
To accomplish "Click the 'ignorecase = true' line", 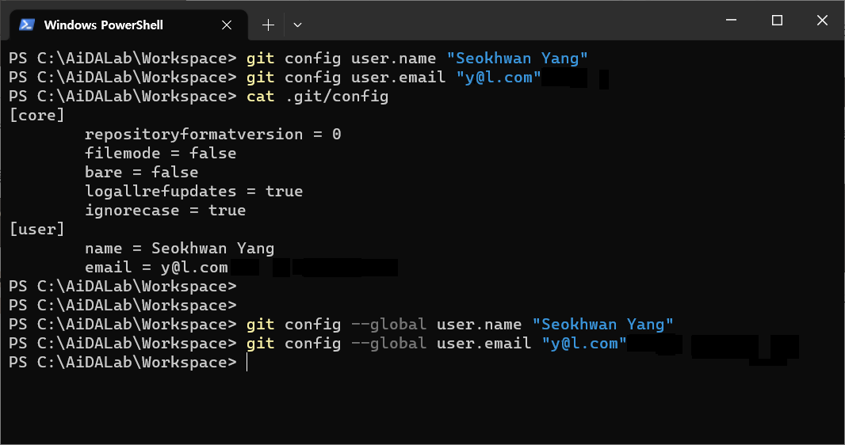I will (165, 211).
